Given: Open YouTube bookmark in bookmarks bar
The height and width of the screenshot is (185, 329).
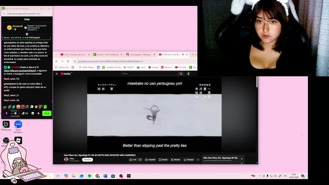Looking at the screenshot, I should (x=180, y=67).
